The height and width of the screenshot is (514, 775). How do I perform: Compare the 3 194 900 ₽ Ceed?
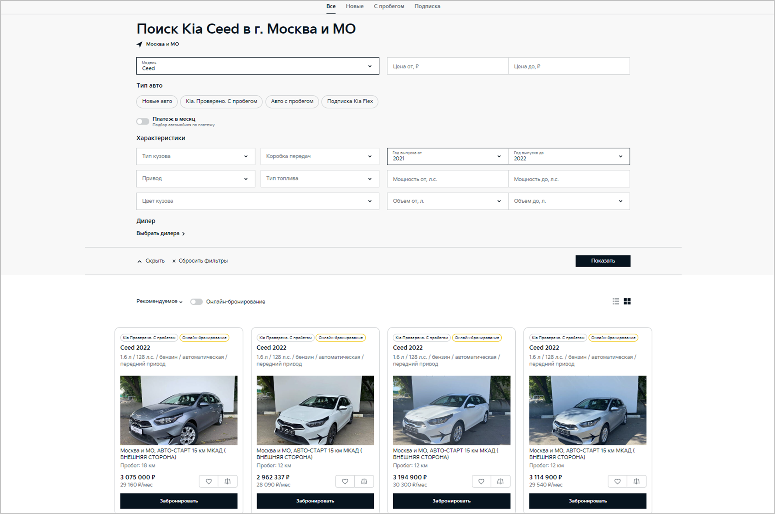pos(501,481)
